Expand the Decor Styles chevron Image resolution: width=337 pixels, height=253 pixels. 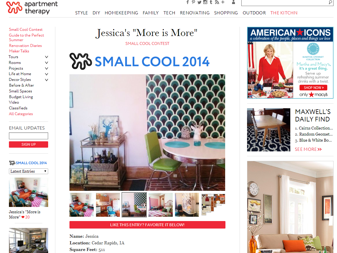(46, 80)
